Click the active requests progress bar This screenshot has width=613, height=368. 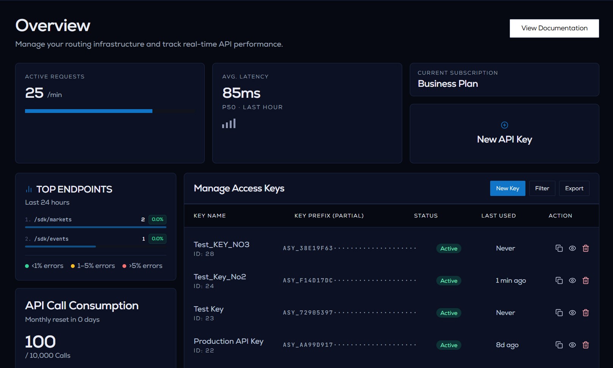[x=110, y=111]
